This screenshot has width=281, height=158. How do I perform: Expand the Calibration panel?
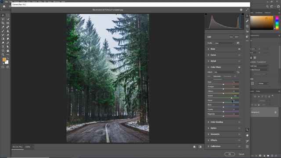click(208, 146)
